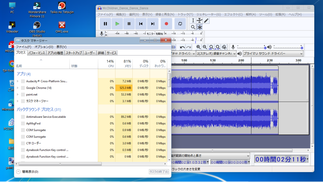Open the プライマリ サウンド ドライバー playback device dropdown
The image size is (323, 182).
tap(273, 54)
